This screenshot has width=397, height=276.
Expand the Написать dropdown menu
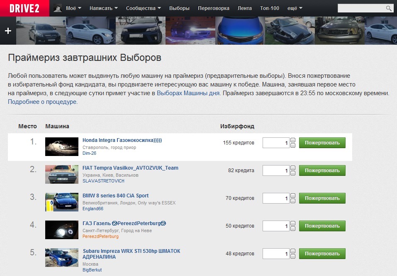click(104, 8)
